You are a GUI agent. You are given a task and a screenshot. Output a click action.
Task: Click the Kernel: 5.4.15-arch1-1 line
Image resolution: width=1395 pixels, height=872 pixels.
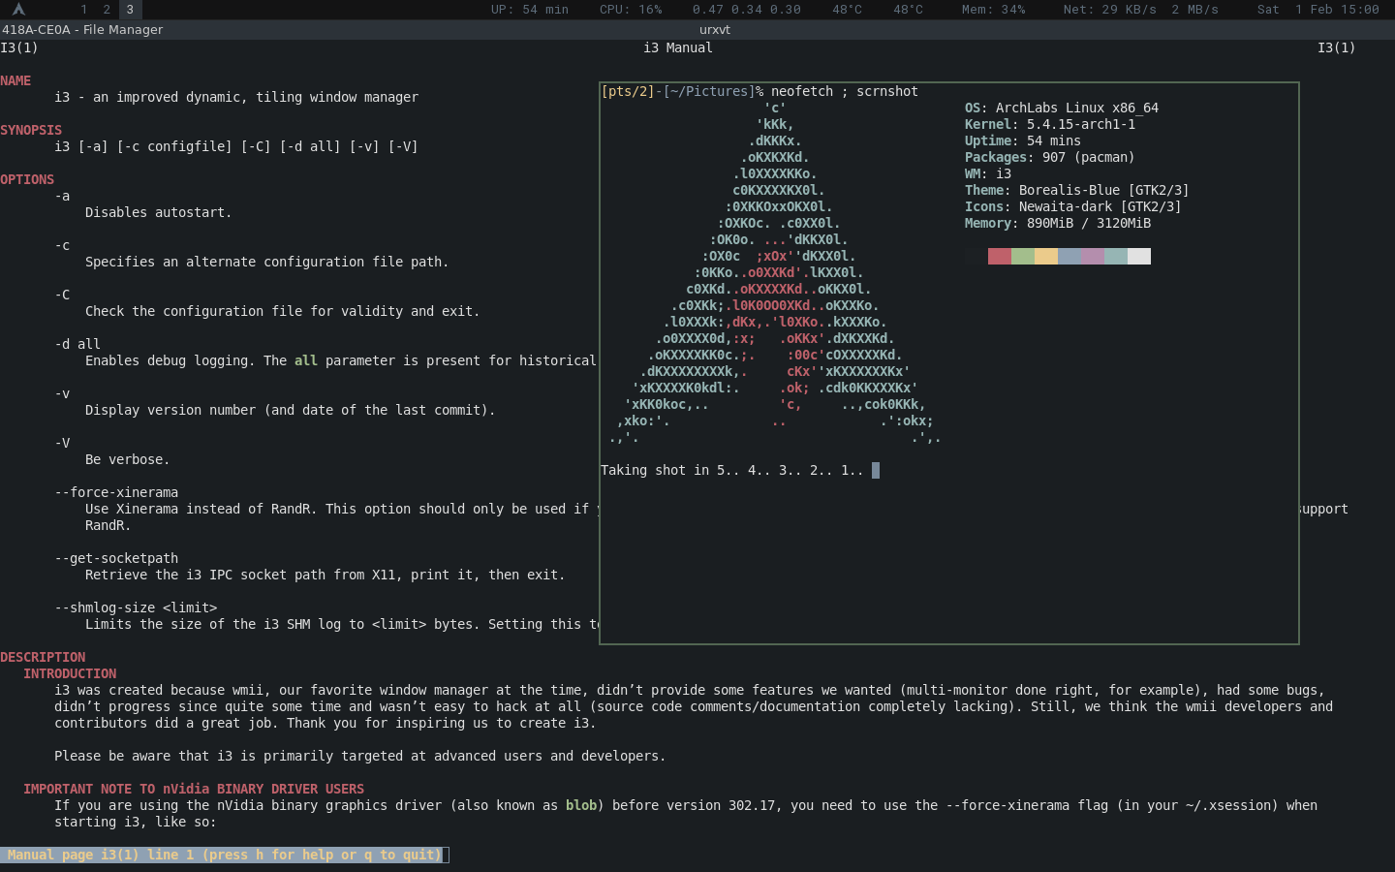[x=1050, y=124]
